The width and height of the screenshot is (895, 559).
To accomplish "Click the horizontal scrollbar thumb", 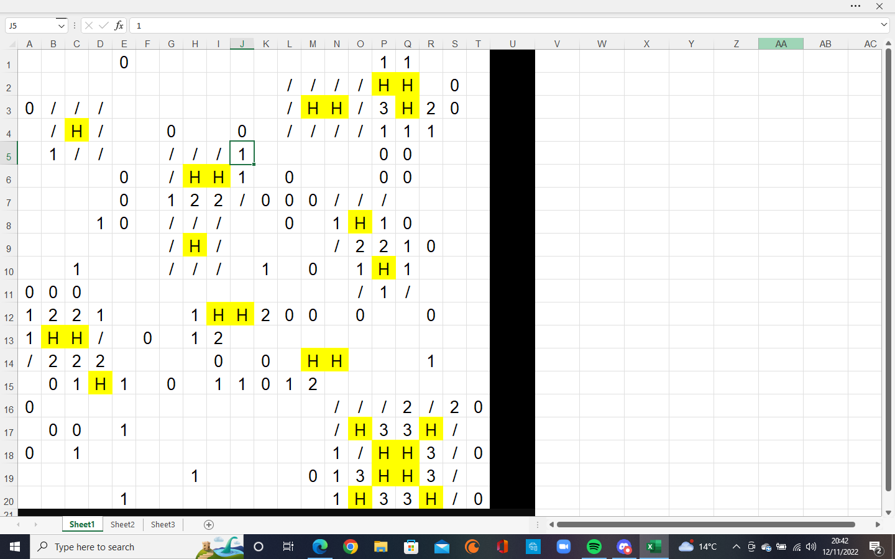I will tap(706, 525).
